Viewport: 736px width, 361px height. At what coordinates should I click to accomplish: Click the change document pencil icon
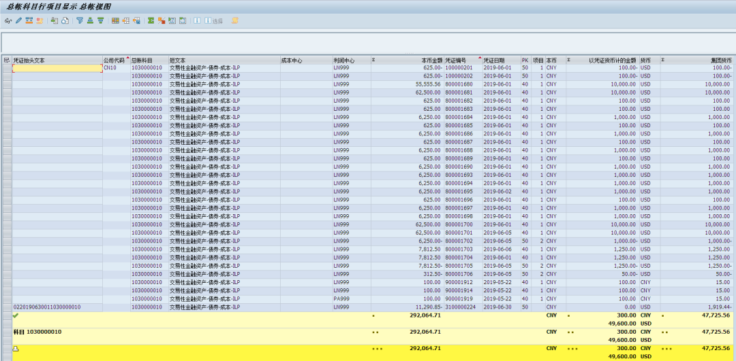coord(19,20)
